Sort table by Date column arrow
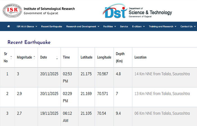The width and height of the screenshot is (197, 126). click(x=57, y=58)
